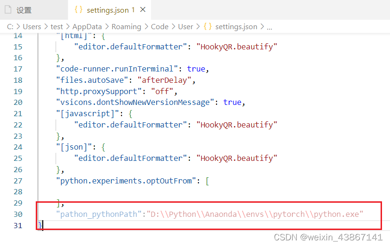This screenshot has width=390, height=246.
Task: Click line number 27 in gutter
Action: tap(18, 181)
